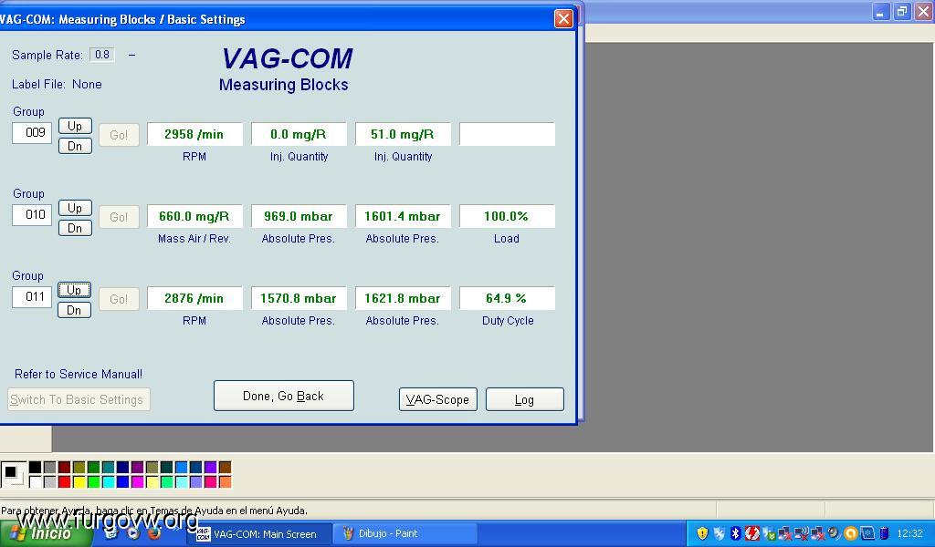Close the VAG-COM Measuring Blocks dialog
935x547 pixels.
(563, 19)
